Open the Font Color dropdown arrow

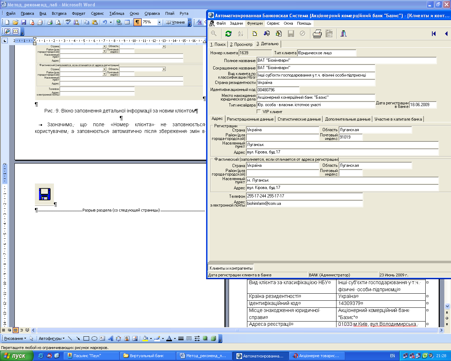tap(175, 338)
